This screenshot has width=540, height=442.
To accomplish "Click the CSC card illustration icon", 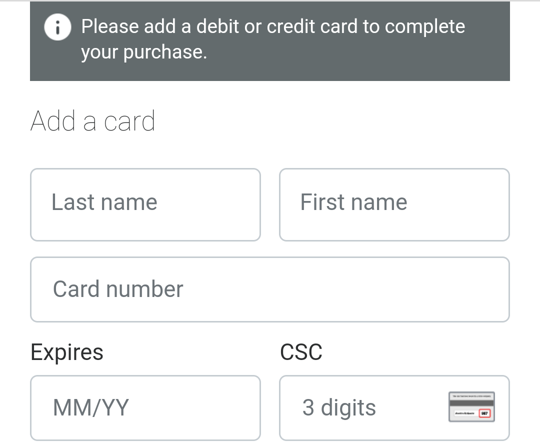I will (x=471, y=406).
